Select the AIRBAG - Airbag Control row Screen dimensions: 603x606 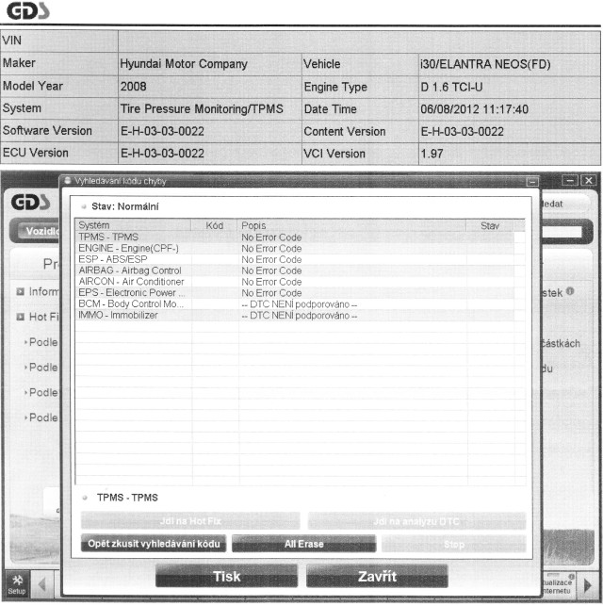point(294,270)
